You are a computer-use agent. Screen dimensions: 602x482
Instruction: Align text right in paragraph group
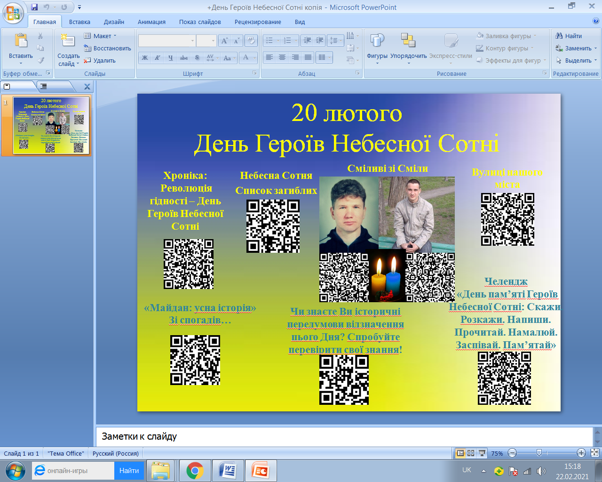(x=295, y=57)
